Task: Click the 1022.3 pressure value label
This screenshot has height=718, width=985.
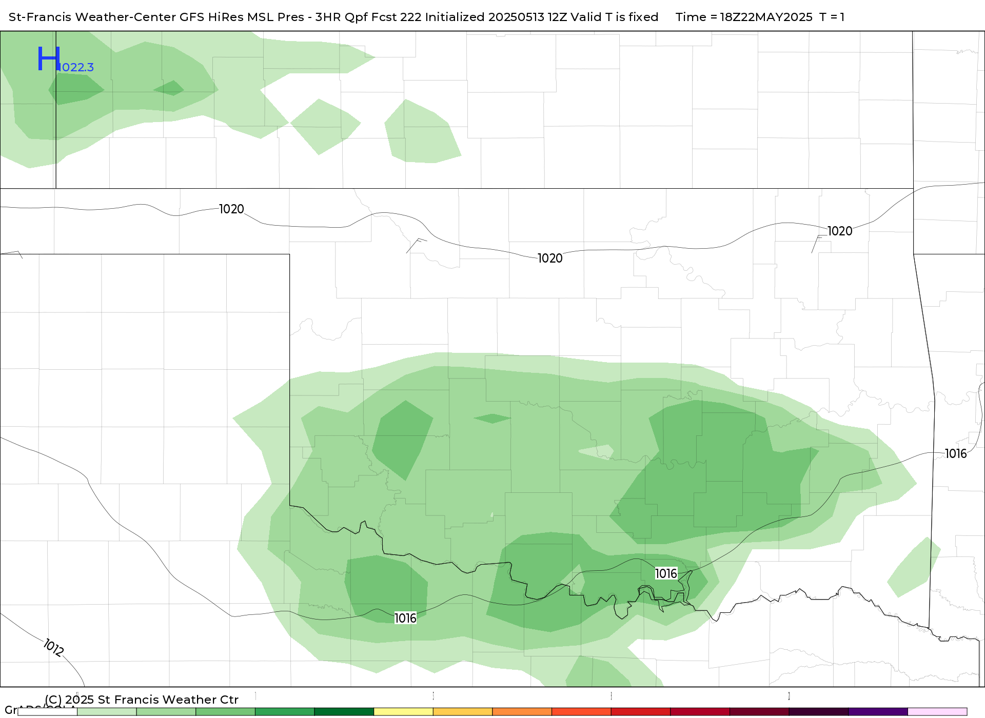Action: pyautogui.click(x=77, y=67)
